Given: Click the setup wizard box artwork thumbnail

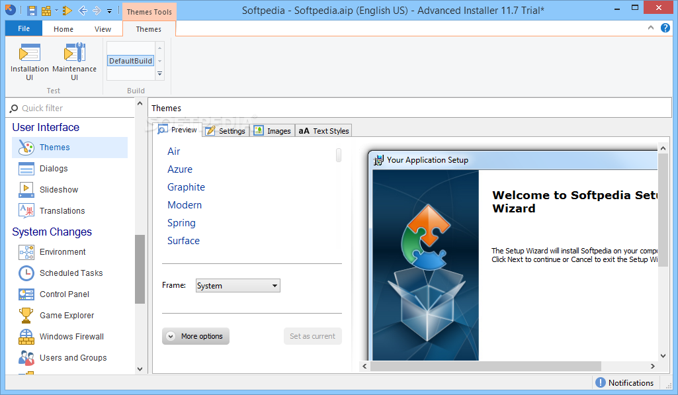Looking at the screenshot, I should point(426,265).
